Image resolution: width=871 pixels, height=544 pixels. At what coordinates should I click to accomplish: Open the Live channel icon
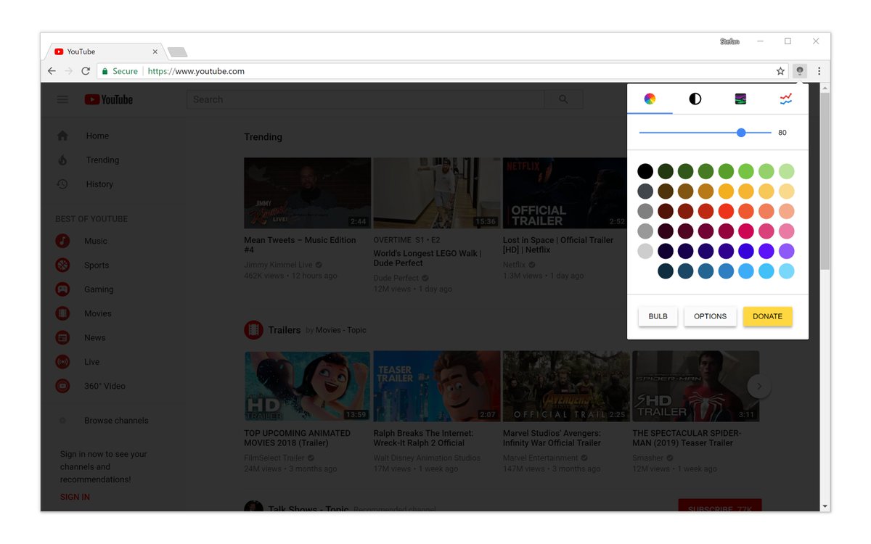tap(63, 362)
